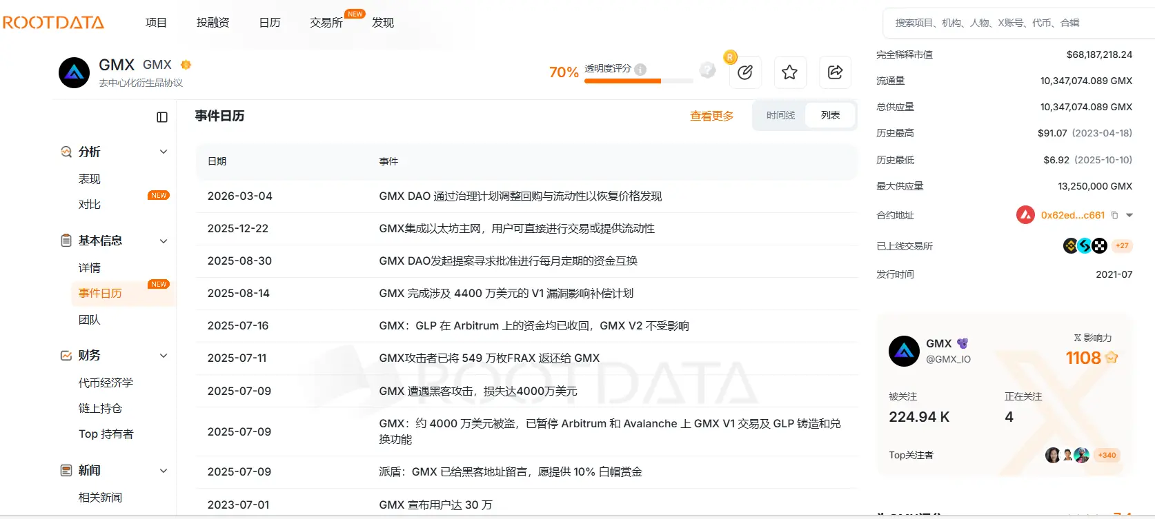Open the 交易所 top menu
Screen dimensions: 1155x519
coord(326,23)
